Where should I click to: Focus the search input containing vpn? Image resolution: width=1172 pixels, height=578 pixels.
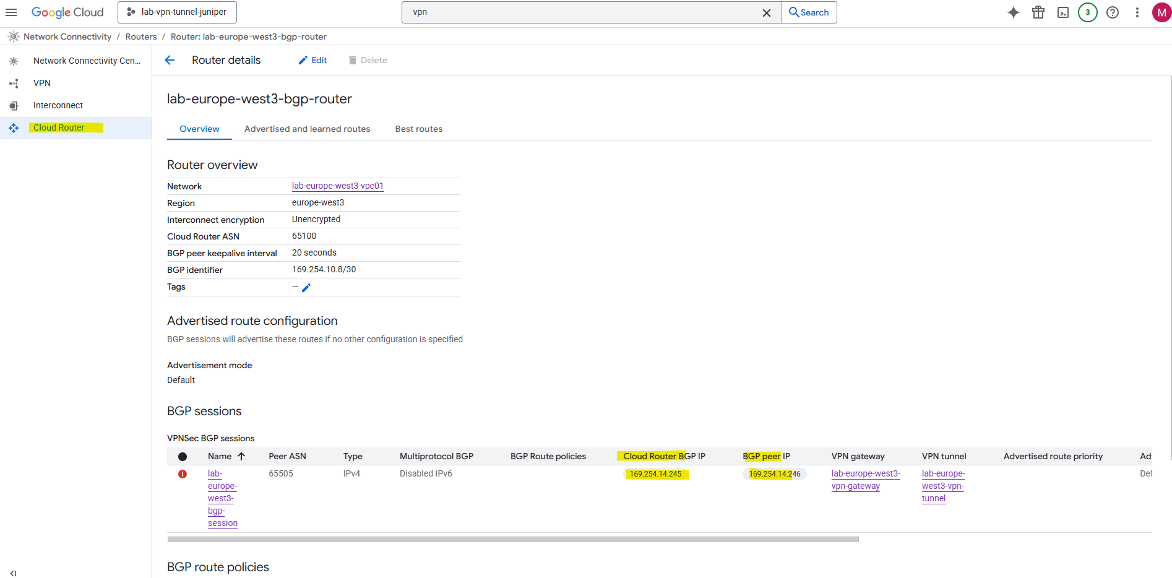point(582,12)
